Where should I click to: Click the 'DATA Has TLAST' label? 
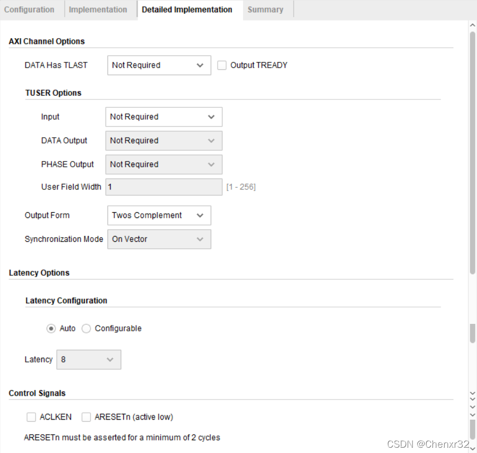pos(56,66)
